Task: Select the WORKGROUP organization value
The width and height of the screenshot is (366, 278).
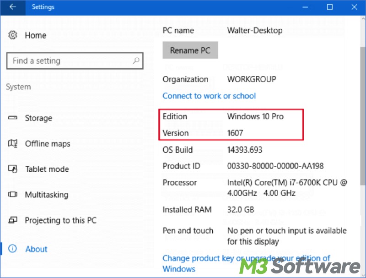Action: [252, 79]
